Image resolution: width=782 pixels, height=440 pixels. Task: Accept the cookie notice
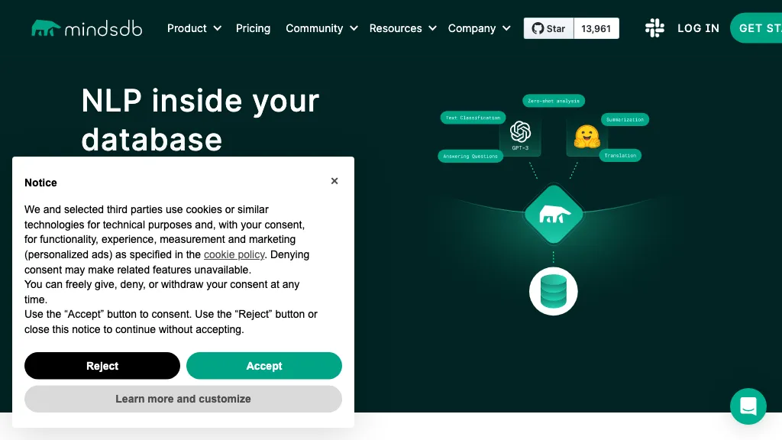tap(263, 366)
